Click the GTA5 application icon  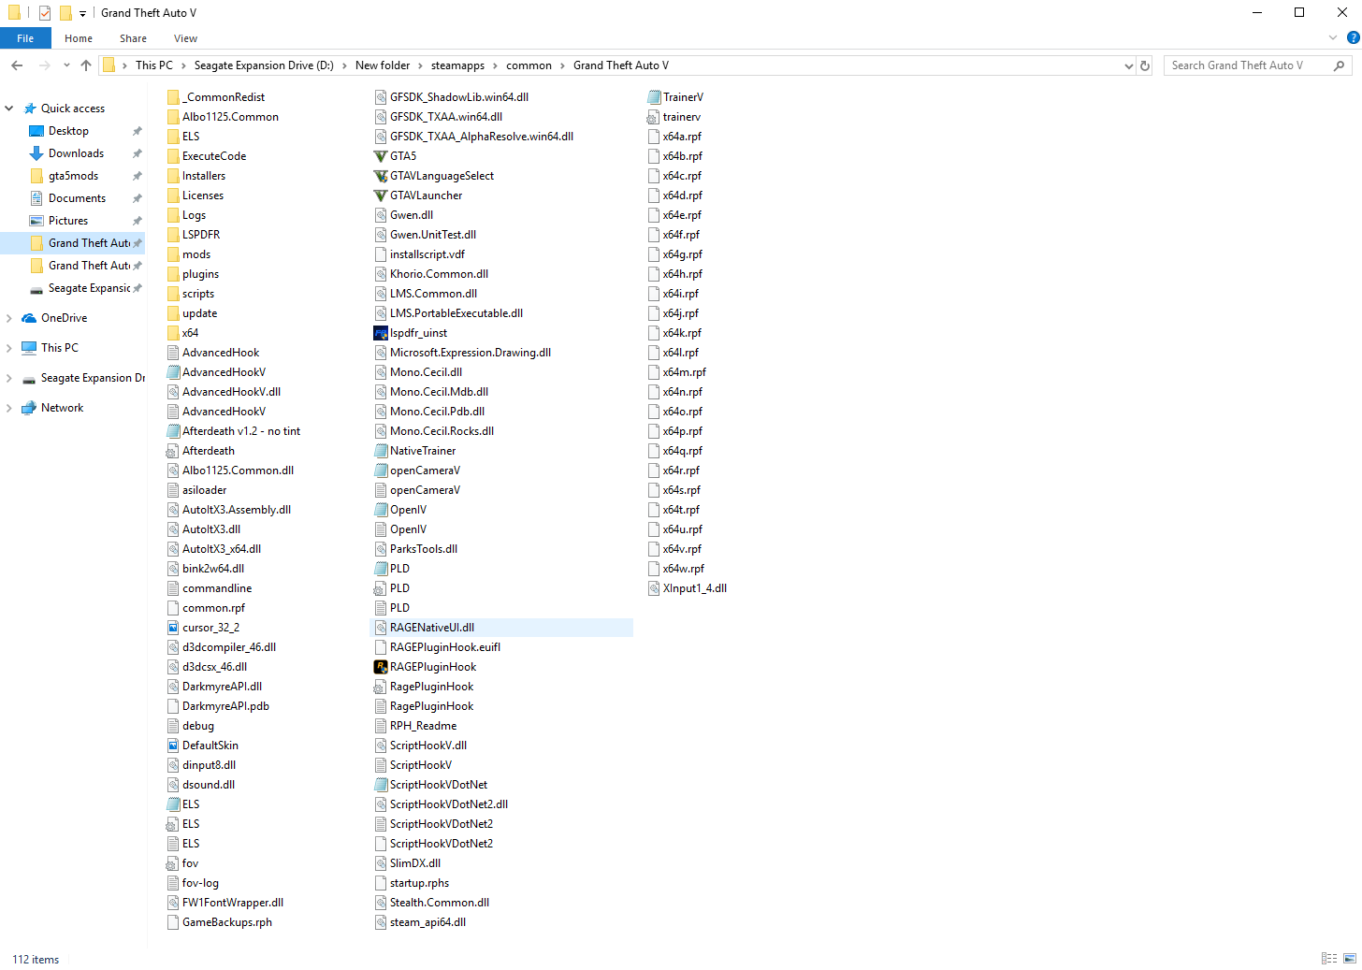click(380, 156)
